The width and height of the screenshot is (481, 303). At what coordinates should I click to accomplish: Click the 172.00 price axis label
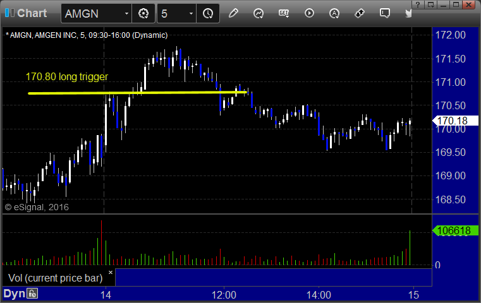[451, 35]
